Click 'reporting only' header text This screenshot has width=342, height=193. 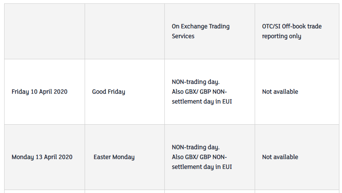pyautogui.click(x=282, y=36)
